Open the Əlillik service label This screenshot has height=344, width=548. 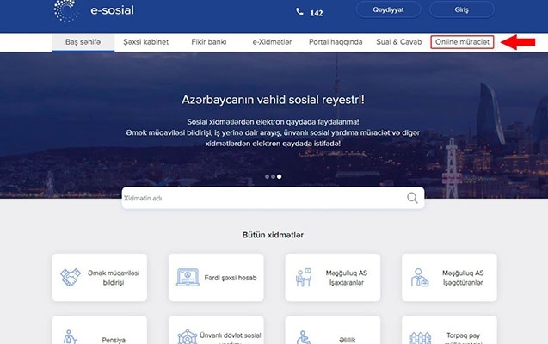pos(347,340)
